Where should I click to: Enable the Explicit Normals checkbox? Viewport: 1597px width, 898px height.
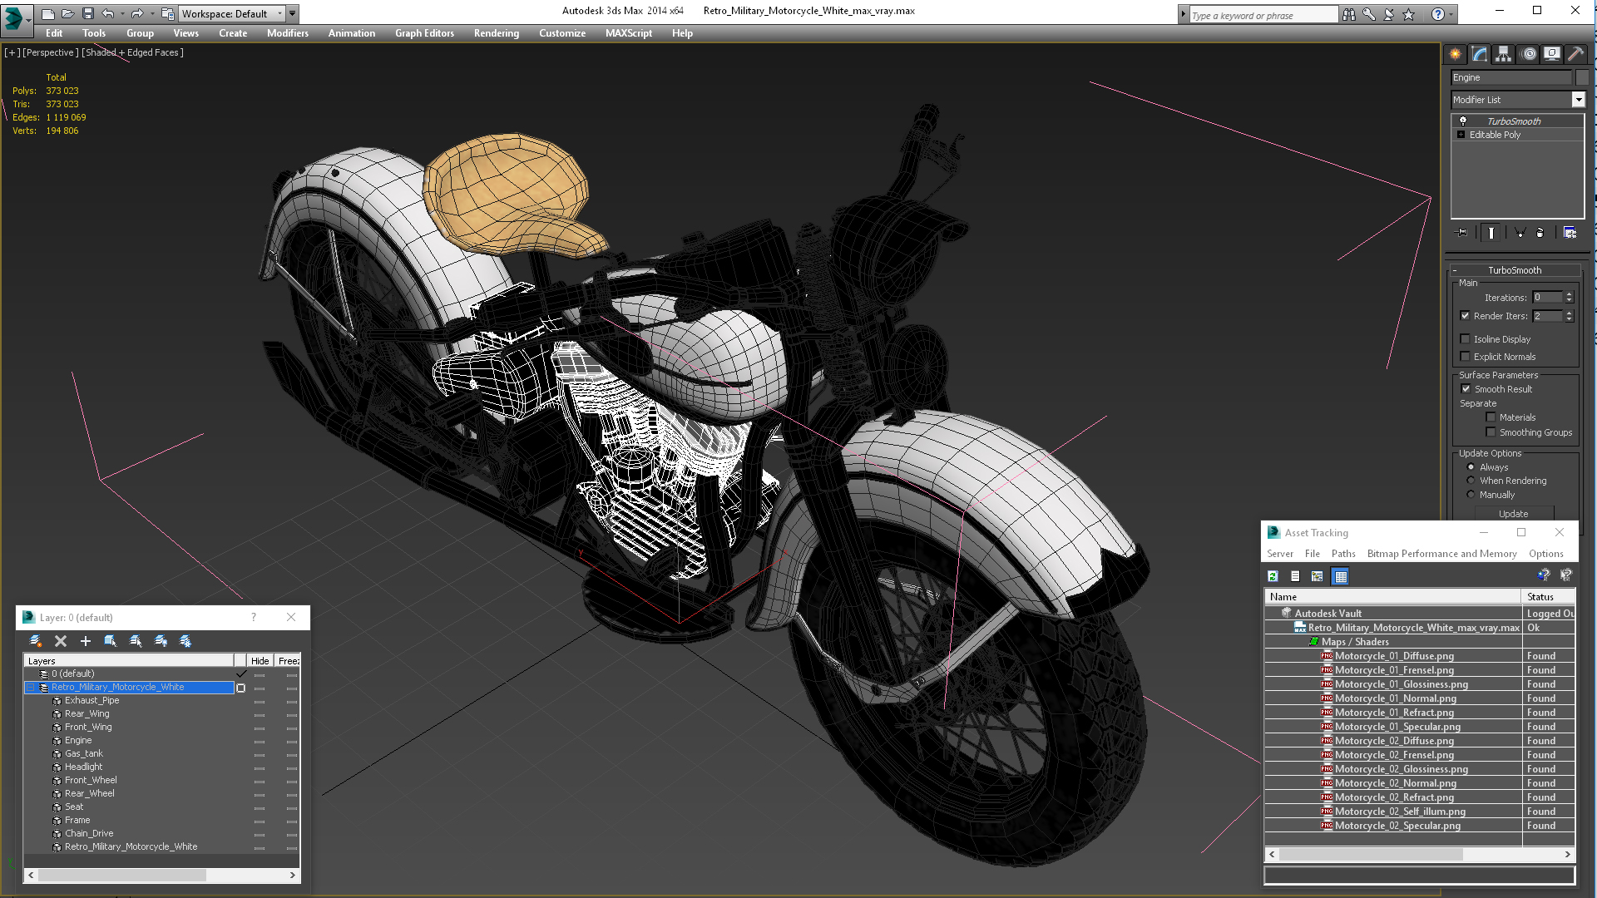[x=1466, y=357]
